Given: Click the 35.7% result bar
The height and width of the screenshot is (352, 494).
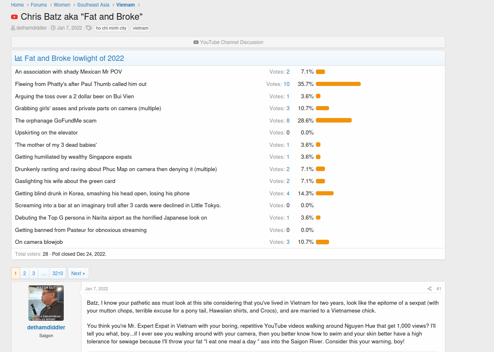Looking at the screenshot, I should pos(338,84).
